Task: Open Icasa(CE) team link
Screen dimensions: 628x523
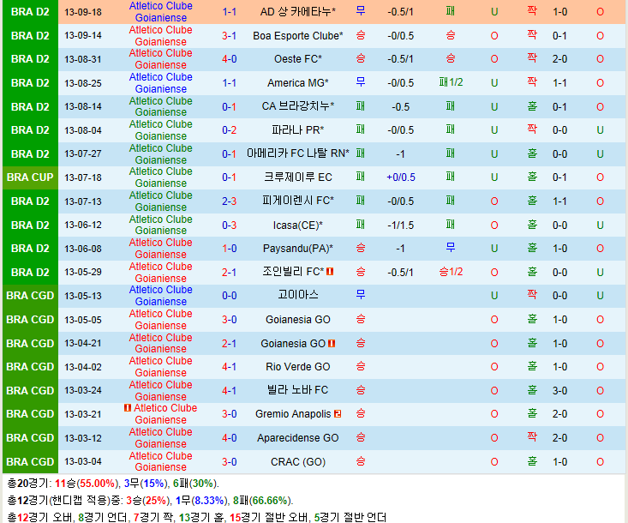Action: [x=297, y=225]
